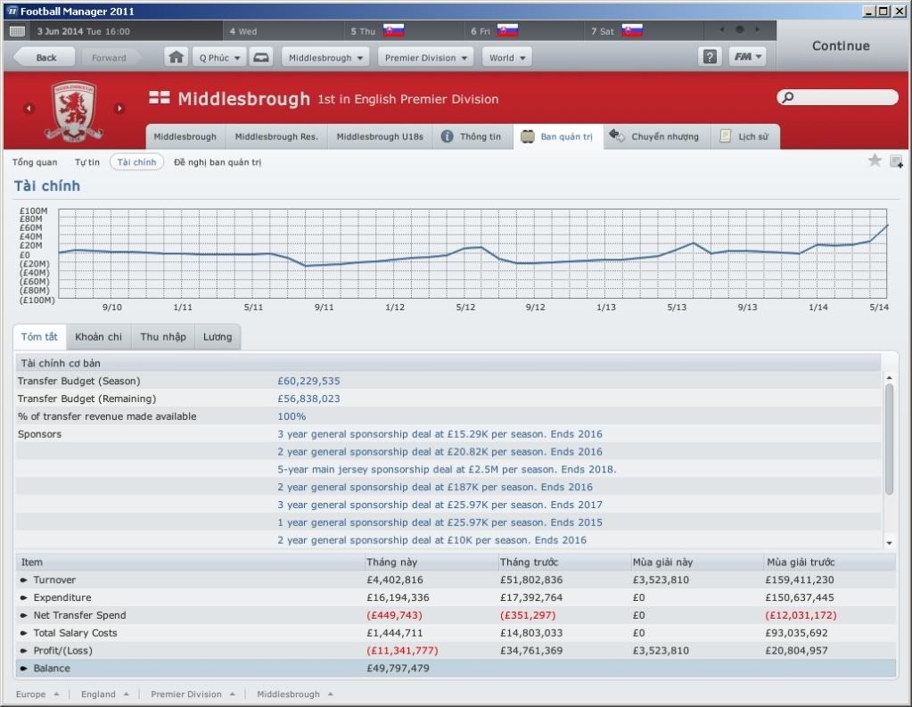Image resolution: width=912 pixels, height=707 pixels.
Task: Click the Slovakia flag on Friday
Action: coord(507,30)
